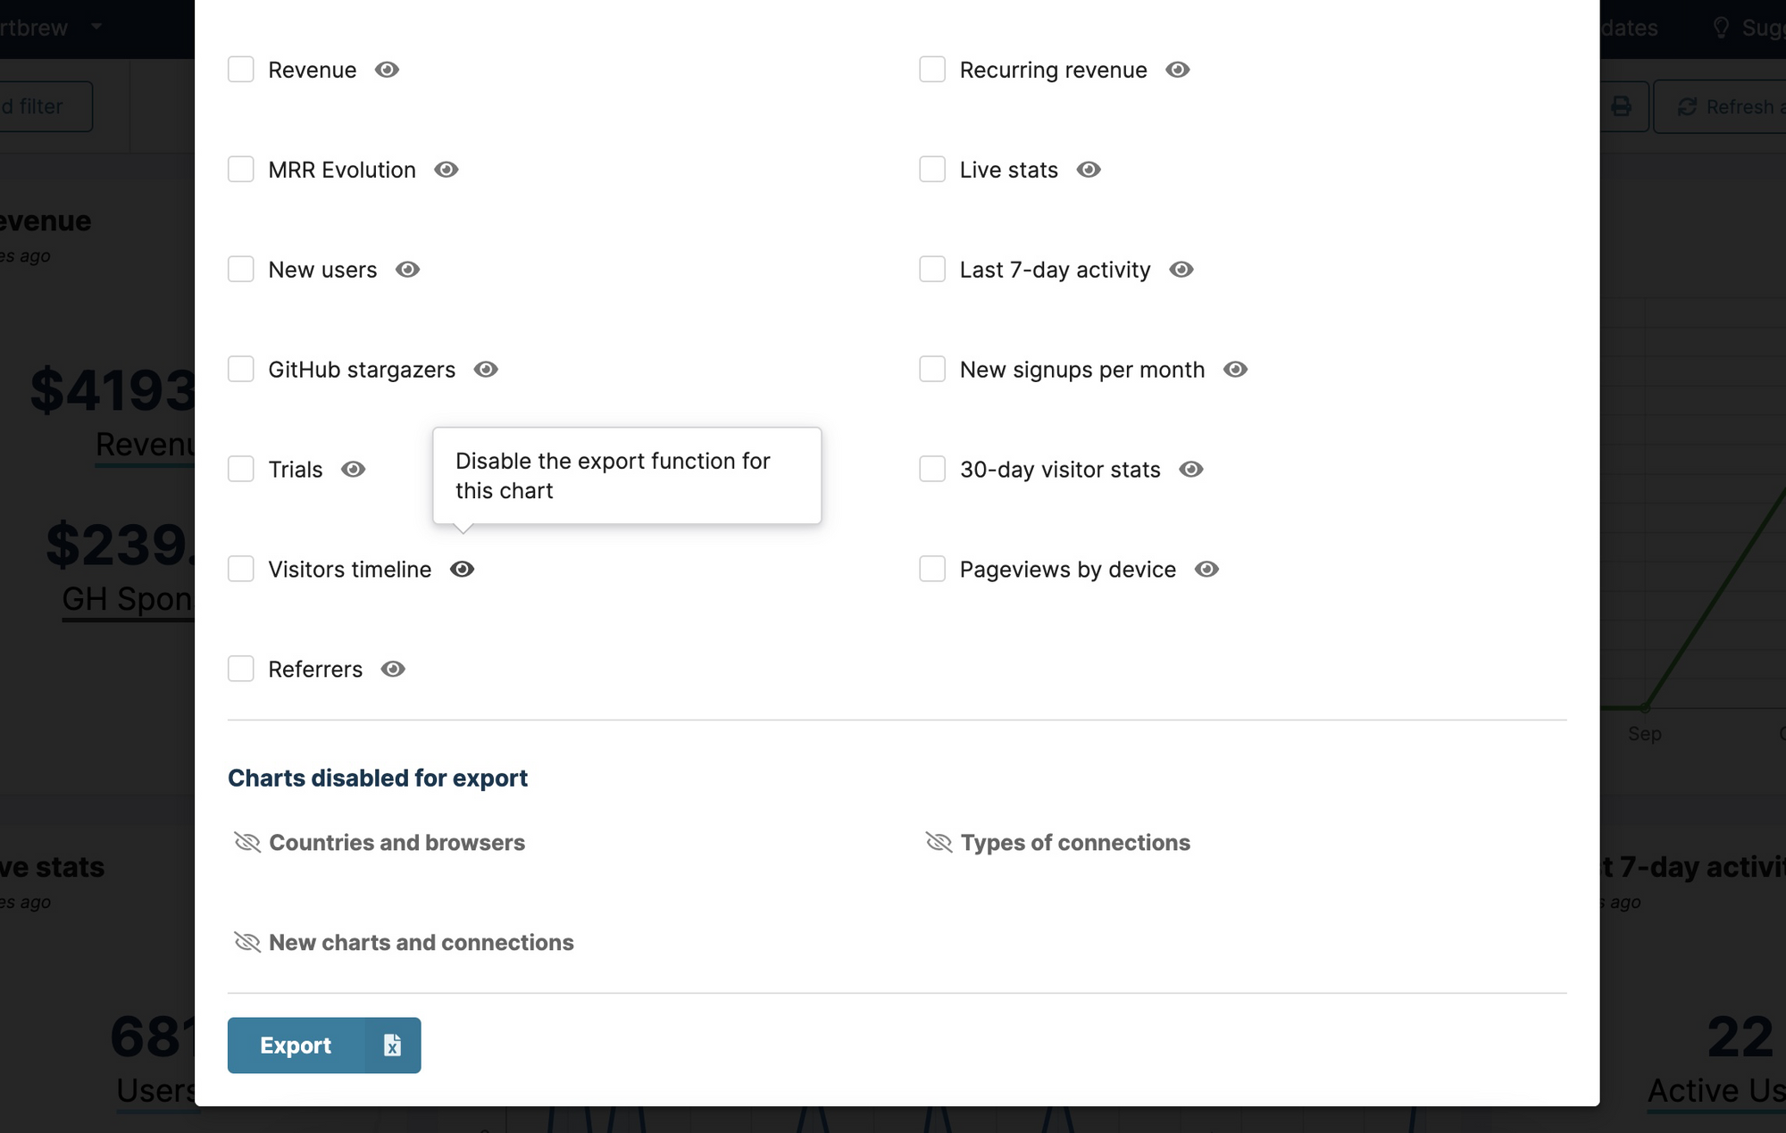
Task: Click the eye icon next to Revenue
Action: pyautogui.click(x=387, y=70)
